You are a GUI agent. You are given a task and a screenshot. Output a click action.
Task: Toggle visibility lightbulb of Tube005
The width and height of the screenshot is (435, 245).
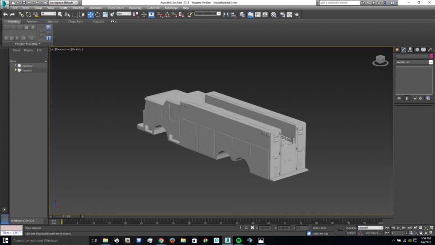(x=16, y=70)
